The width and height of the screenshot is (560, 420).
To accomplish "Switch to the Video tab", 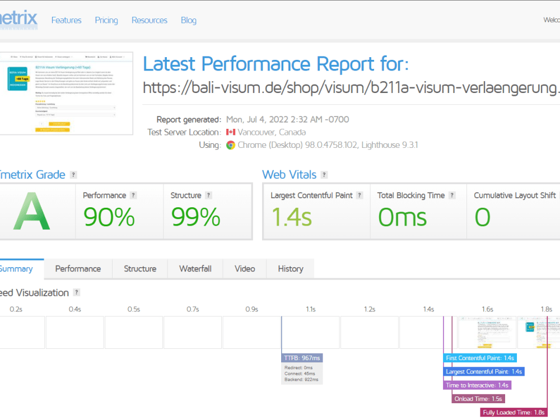I will tap(245, 269).
